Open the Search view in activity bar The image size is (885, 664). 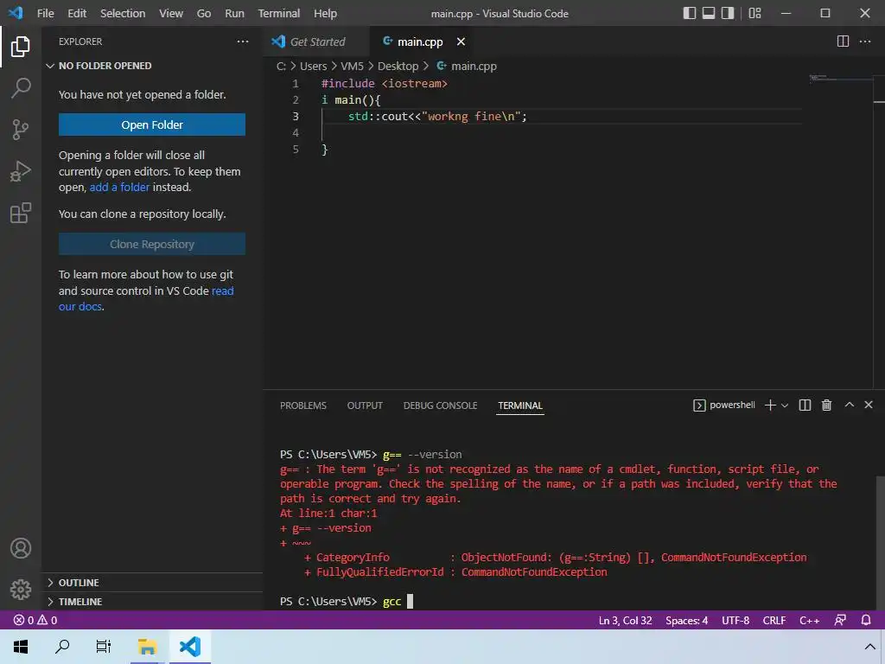(x=21, y=87)
